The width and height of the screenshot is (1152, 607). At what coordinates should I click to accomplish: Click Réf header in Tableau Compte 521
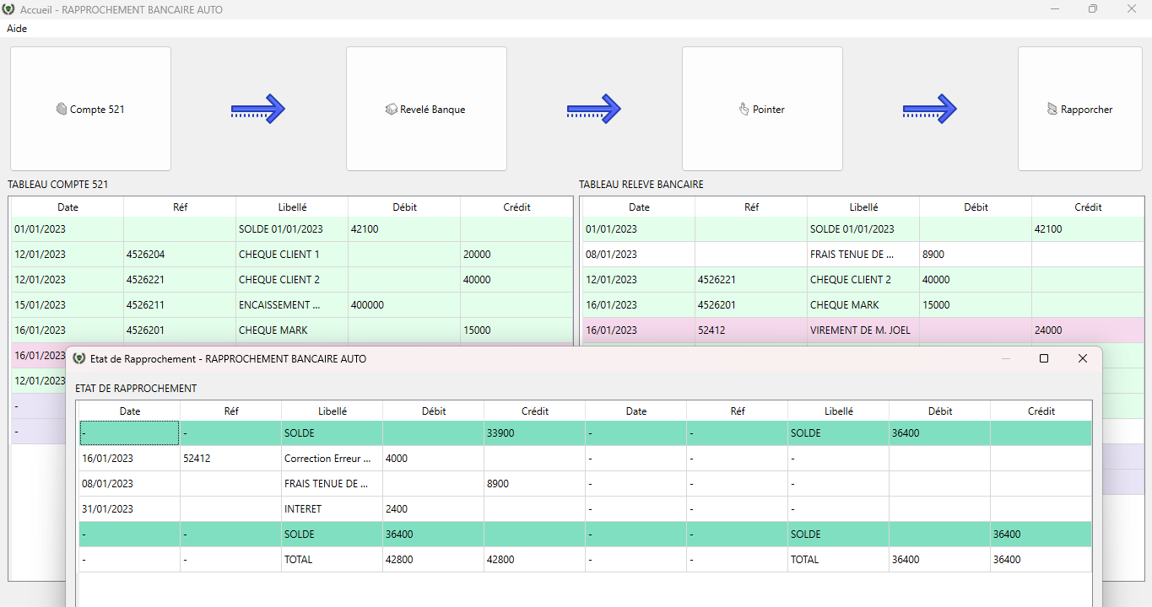(x=180, y=207)
